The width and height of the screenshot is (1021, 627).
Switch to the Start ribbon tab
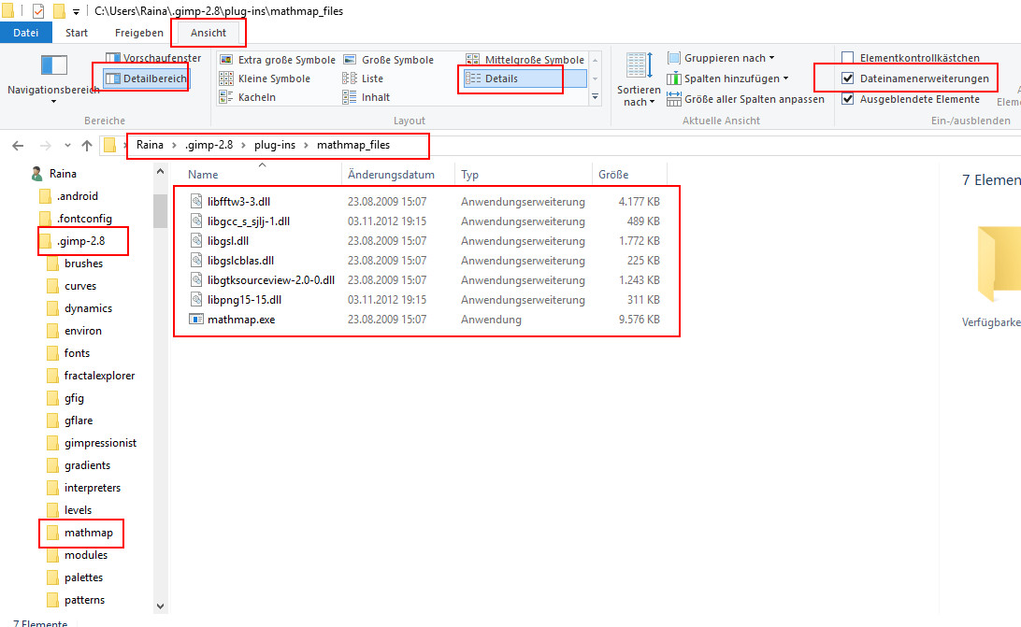point(76,33)
